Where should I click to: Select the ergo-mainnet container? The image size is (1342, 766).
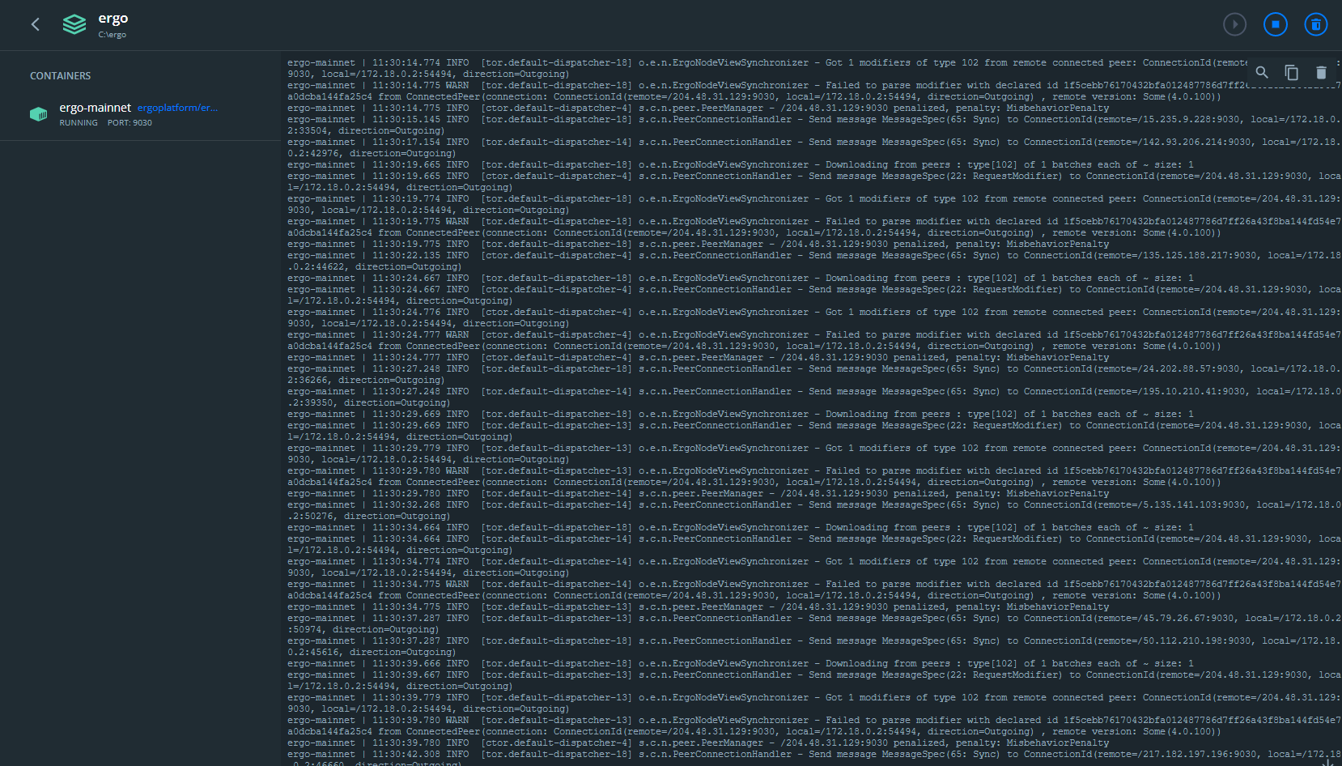(x=141, y=114)
